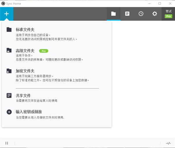Choose 共享文件 option
Viewport: 175px width, 148px height.
pos(23,95)
